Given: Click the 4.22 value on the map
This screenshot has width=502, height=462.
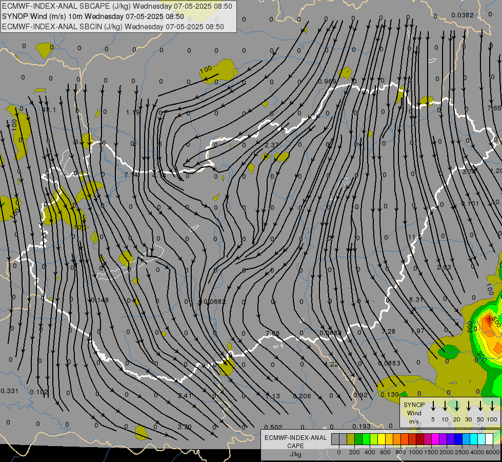Looking at the screenshot, I should [x=331, y=364].
